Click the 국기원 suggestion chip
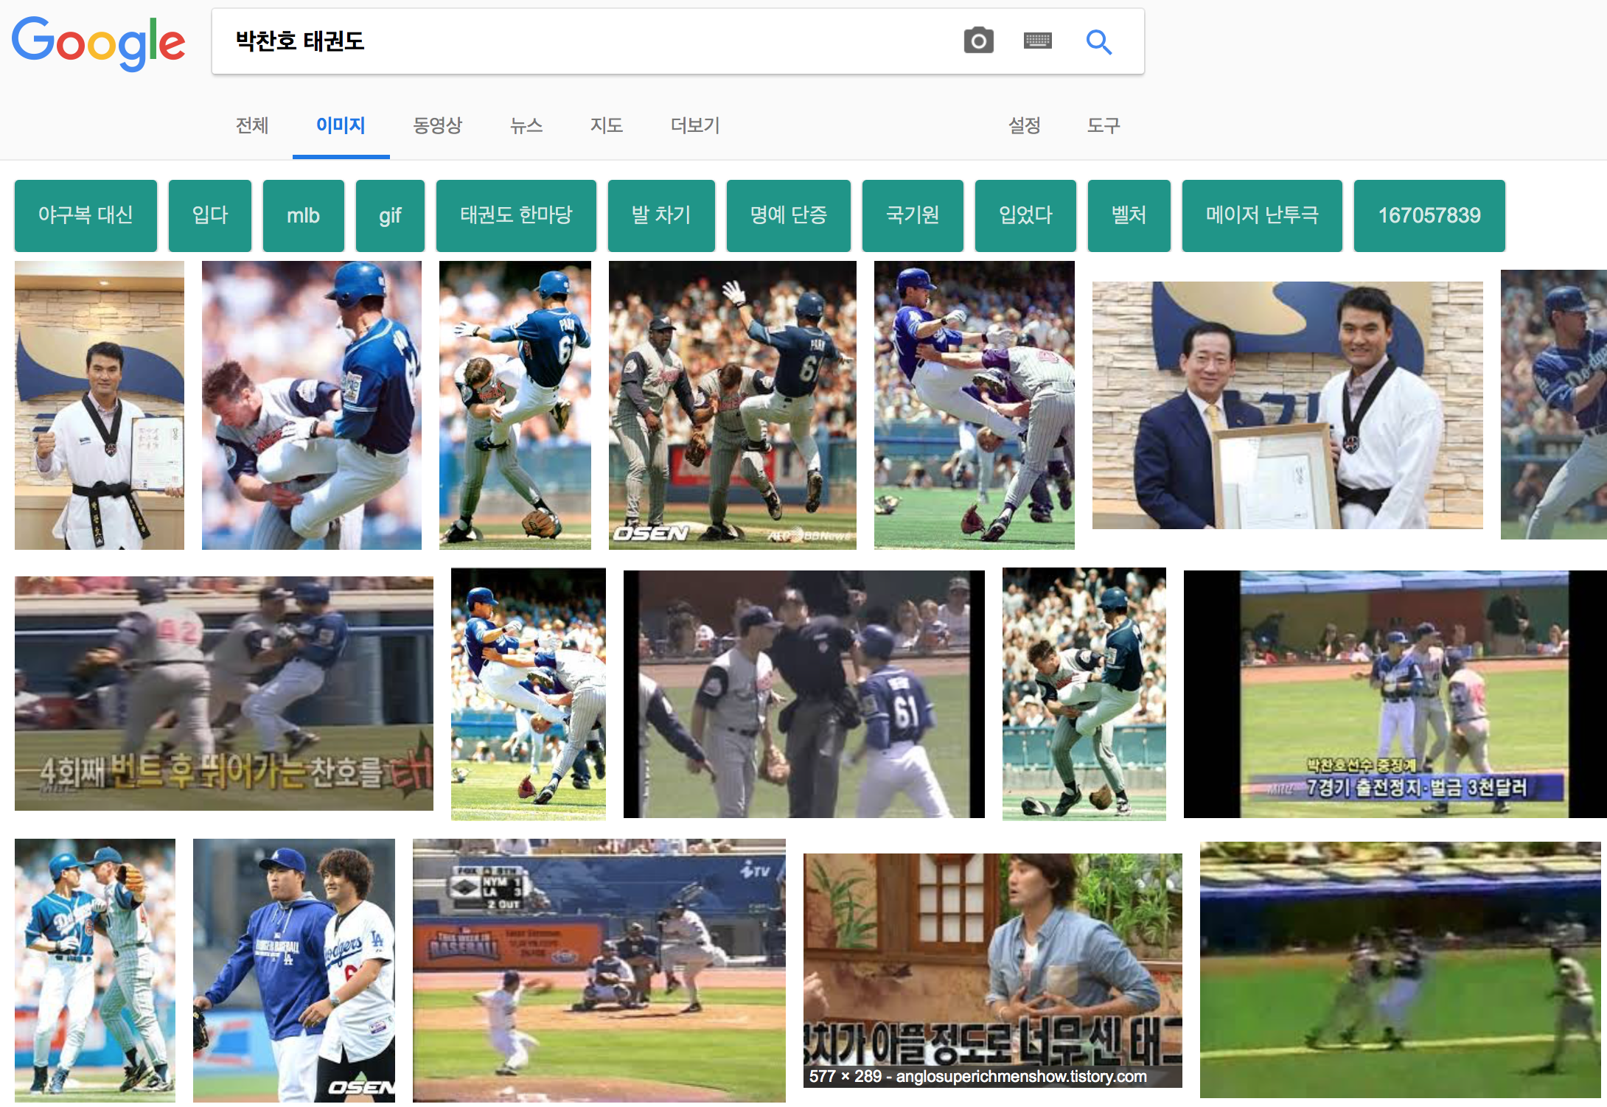This screenshot has height=1107, width=1607. (913, 215)
